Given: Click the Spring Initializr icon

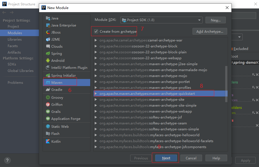Looking at the screenshot, I should click(x=48, y=76).
